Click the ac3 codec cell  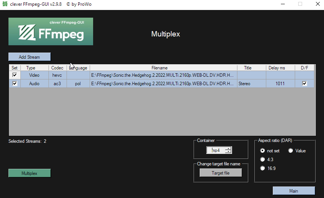click(x=57, y=83)
